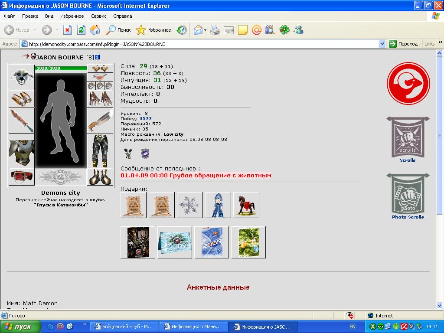Open the blue 2009 postcard thumbnail

click(x=212, y=242)
